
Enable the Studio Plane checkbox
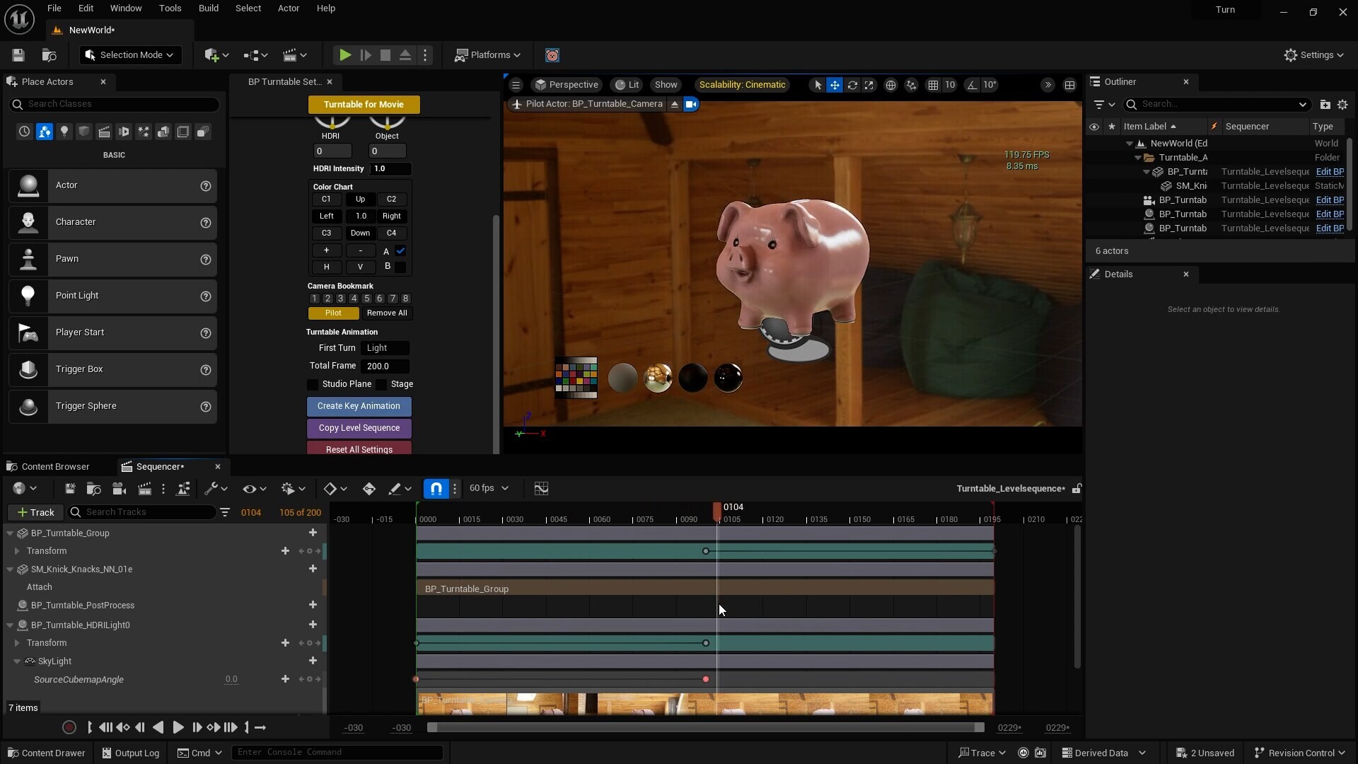click(314, 384)
